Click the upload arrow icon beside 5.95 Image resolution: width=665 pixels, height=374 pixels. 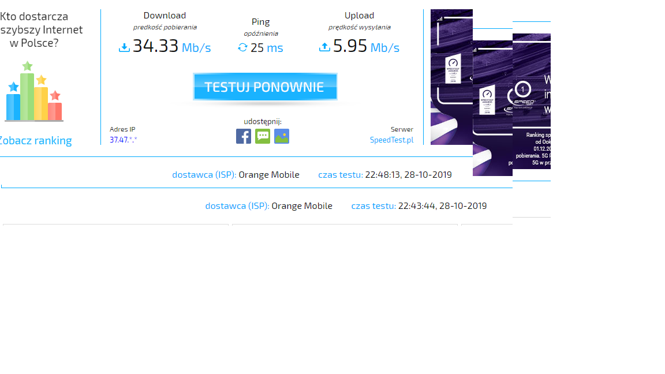324,47
